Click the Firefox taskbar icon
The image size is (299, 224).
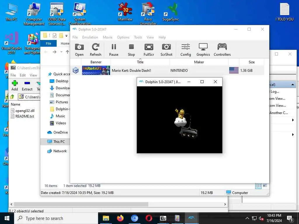(x=120, y=218)
